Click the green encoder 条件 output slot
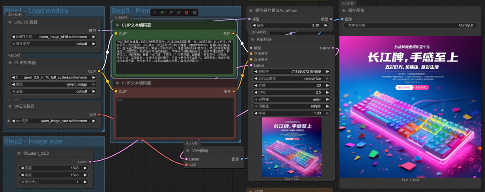Image resolution: width=485 pixels, height=192 pixels. 233,33
